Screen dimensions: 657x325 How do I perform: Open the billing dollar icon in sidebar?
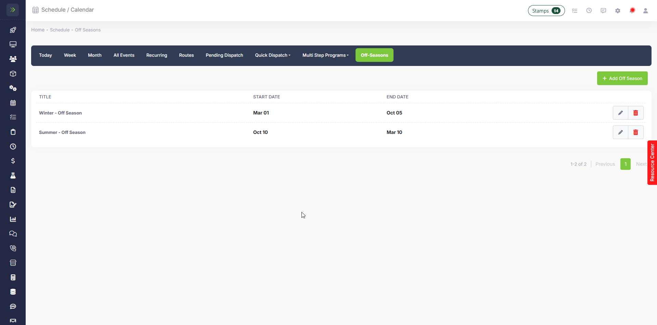tap(13, 161)
